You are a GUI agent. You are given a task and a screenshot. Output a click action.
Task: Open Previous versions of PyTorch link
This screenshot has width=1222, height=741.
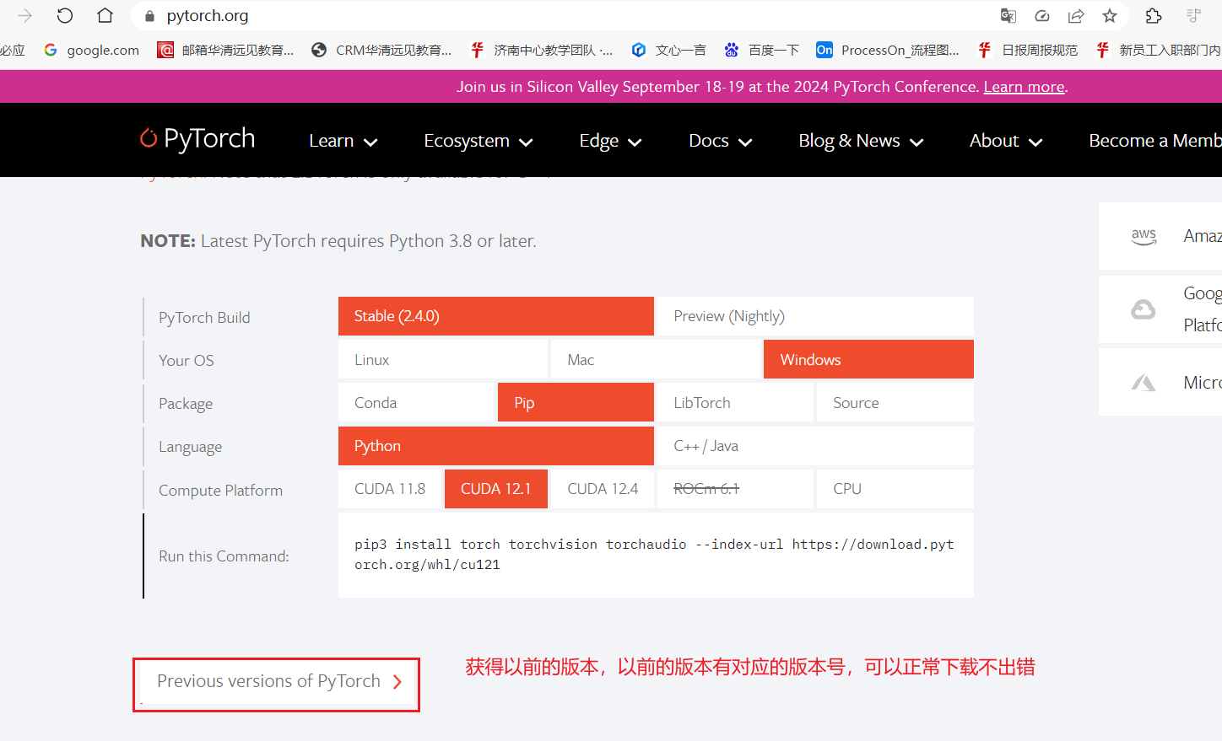pyautogui.click(x=278, y=681)
